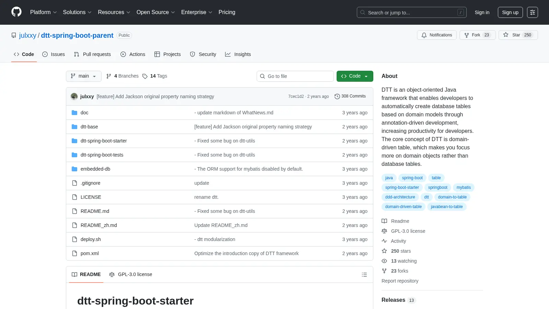Expand the Platform menu
The height and width of the screenshot is (309, 549).
[43, 12]
